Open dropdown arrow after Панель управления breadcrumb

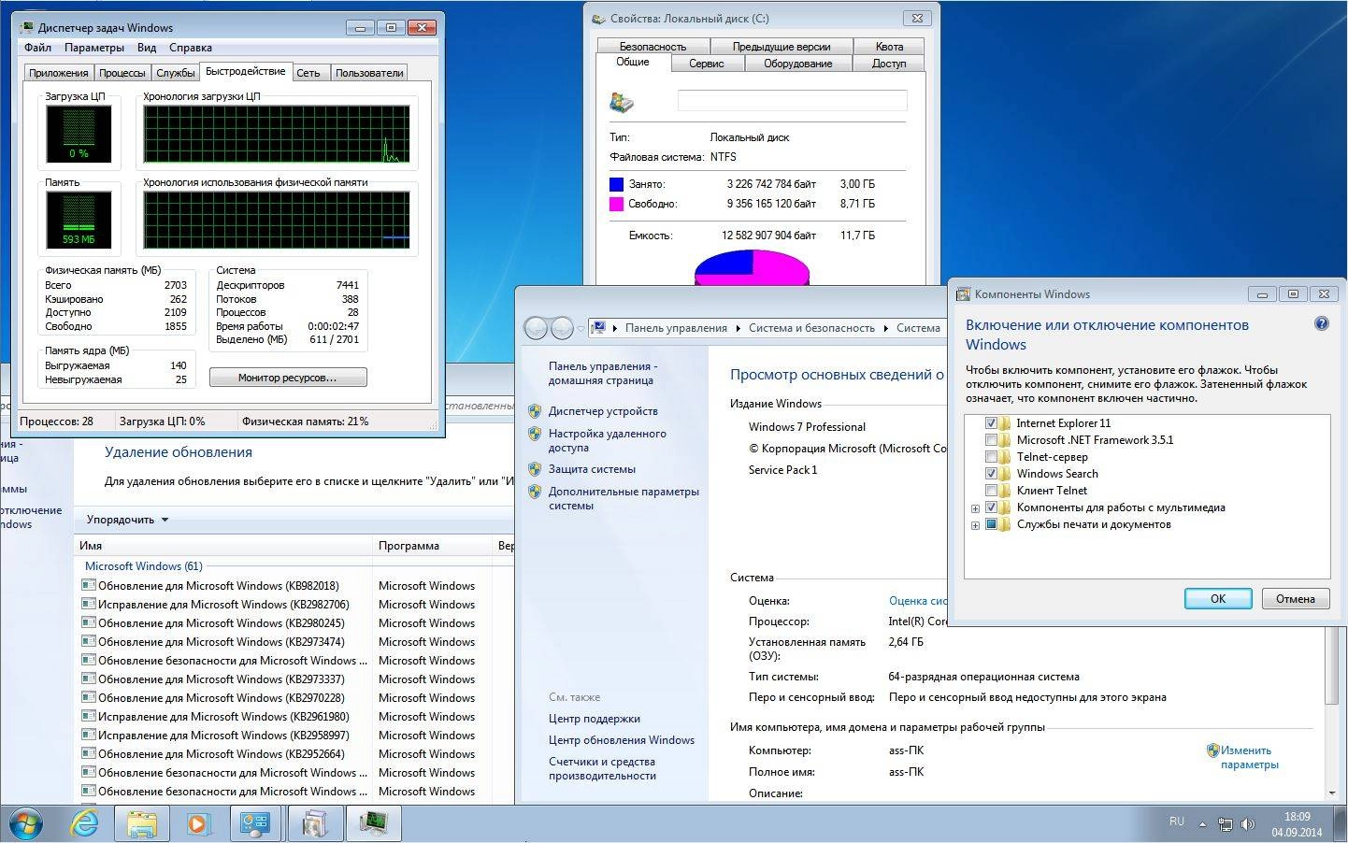point(738,328)
